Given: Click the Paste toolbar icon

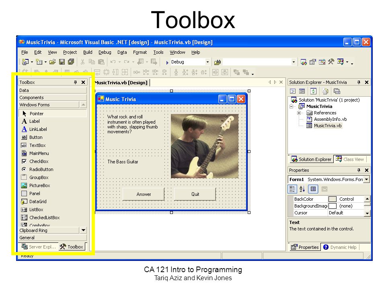Looking at the screenshot, I should 101,62.
